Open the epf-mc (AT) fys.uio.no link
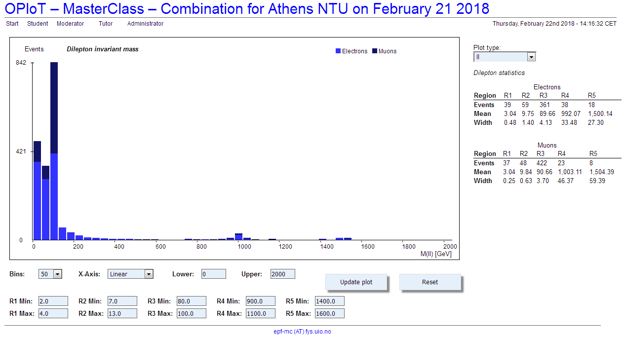This screenshot has height=337, width=624. [303, 332]
